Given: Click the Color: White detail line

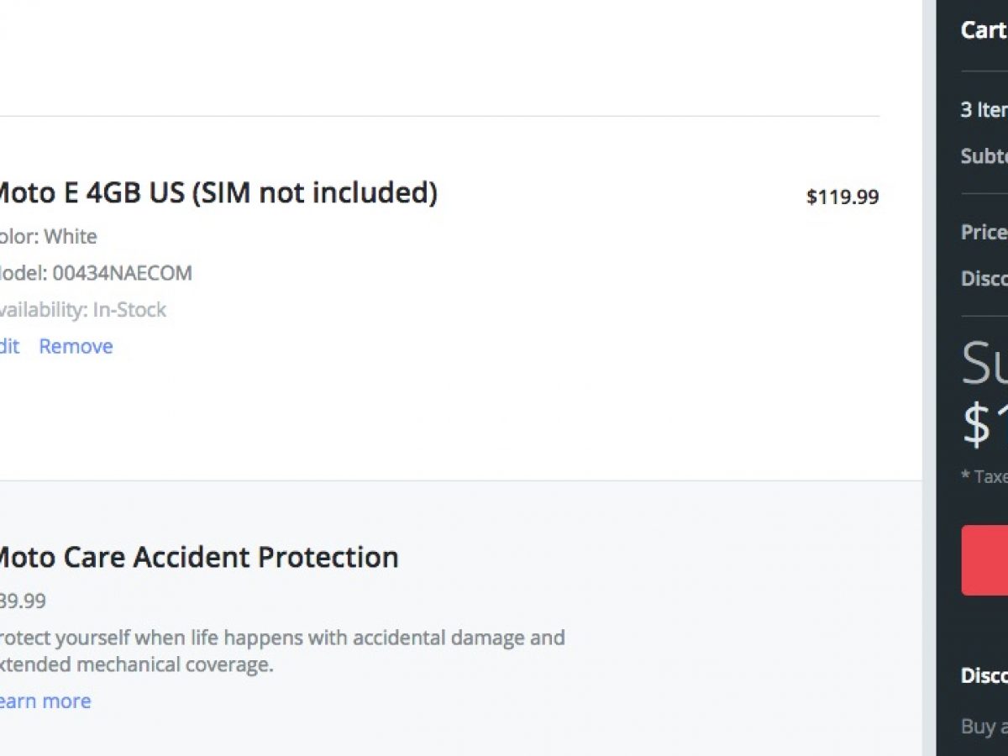Looking at the screenshot, I should coord(49,236).
